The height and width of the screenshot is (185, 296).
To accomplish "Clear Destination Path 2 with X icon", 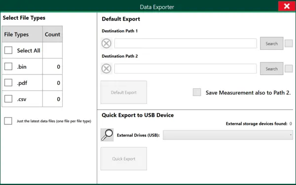I will 107,69.
